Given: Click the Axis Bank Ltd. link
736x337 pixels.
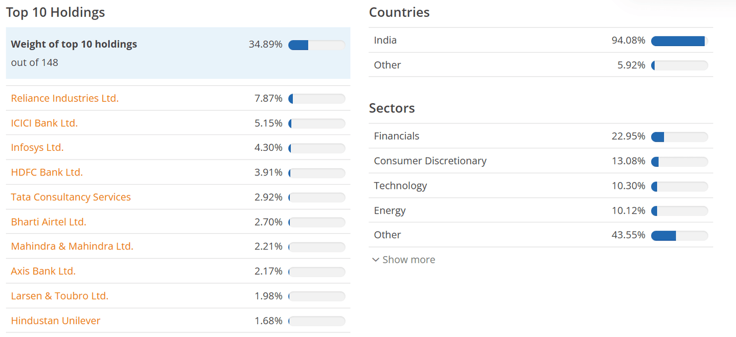Looking at the screenshot, I should (x=43, y=271).
